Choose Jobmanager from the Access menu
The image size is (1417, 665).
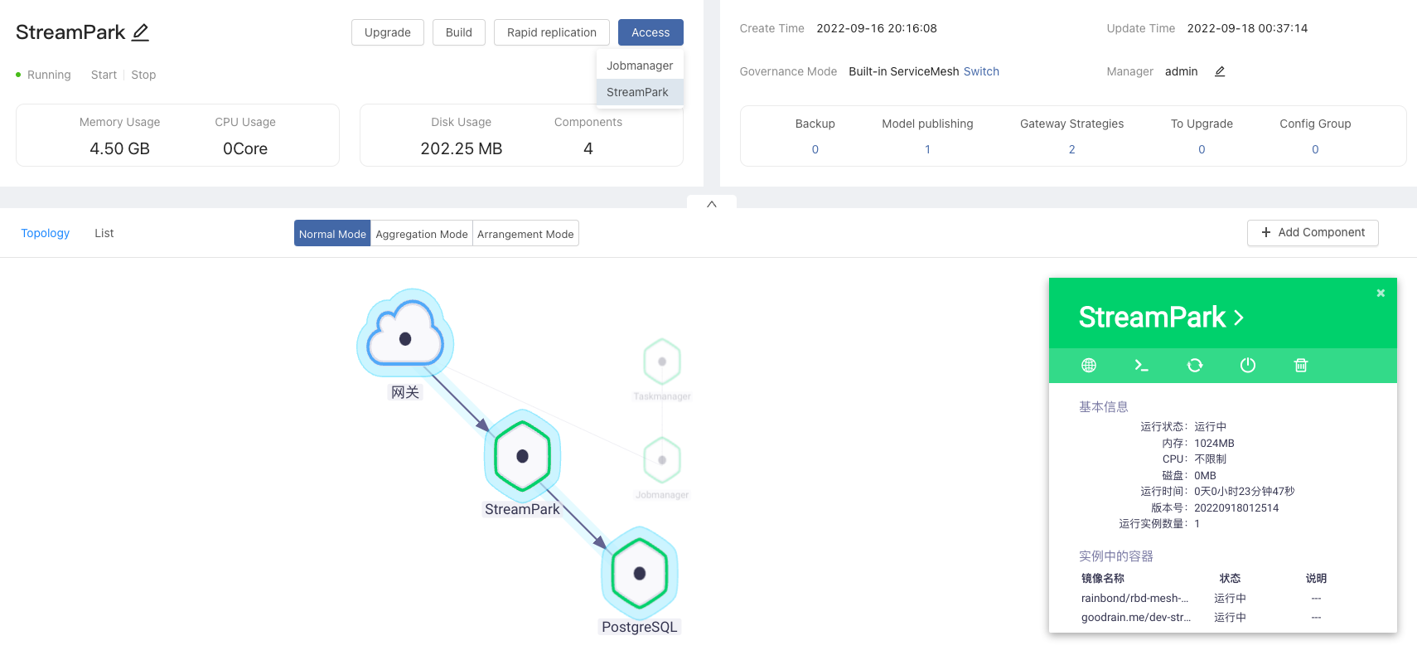(x=639, y=66)
